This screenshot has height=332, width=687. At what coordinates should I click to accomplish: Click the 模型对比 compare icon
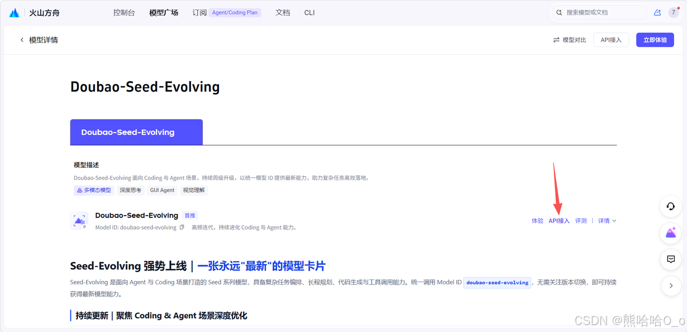coord(557,40)
